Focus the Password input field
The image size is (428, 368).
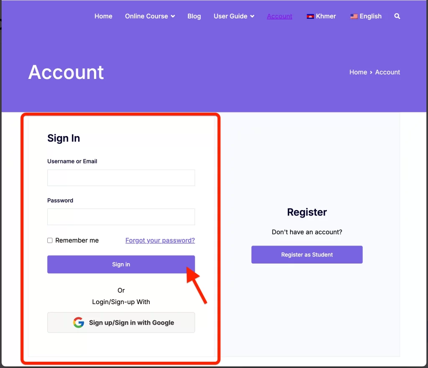click(121, 217)
